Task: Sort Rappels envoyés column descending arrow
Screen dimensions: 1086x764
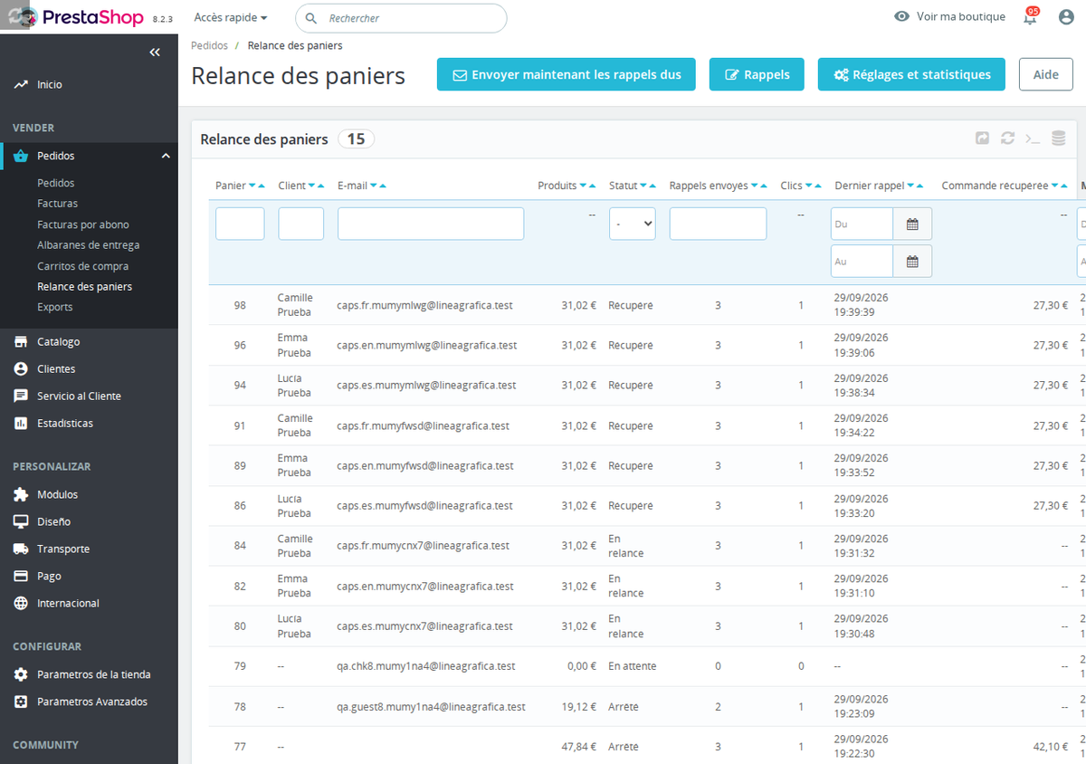Action: [755, 186]
